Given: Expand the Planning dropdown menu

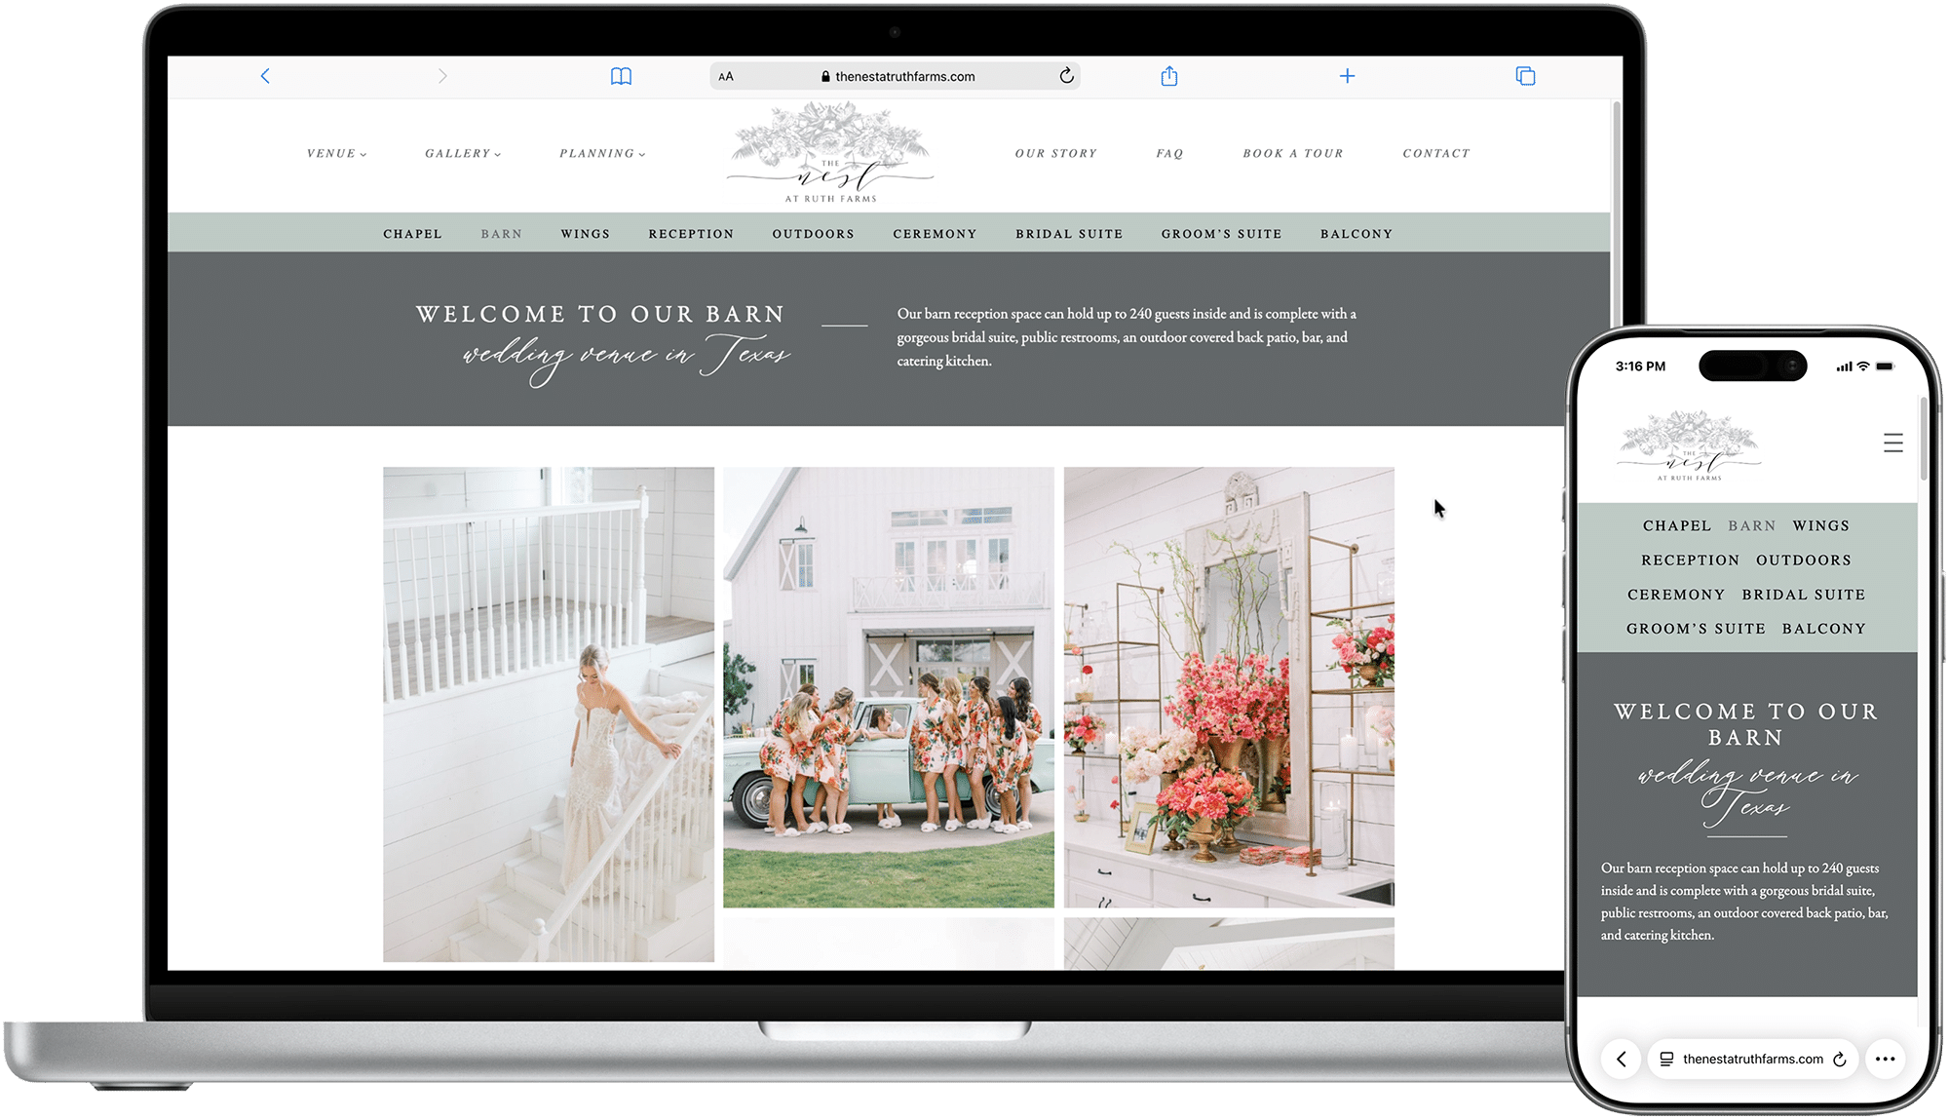Looking at the screenshot, I should 601,154.
